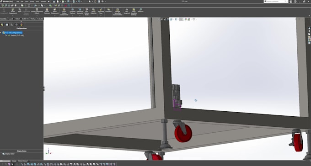The image size is (311, 166).
Task: Switch to the Motion Study 1 tab
Action: coord(23,161)
